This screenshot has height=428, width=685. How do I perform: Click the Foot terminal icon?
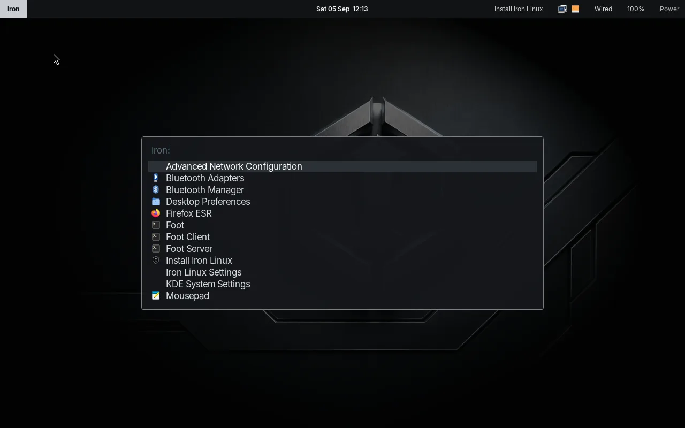click(156, 225)
